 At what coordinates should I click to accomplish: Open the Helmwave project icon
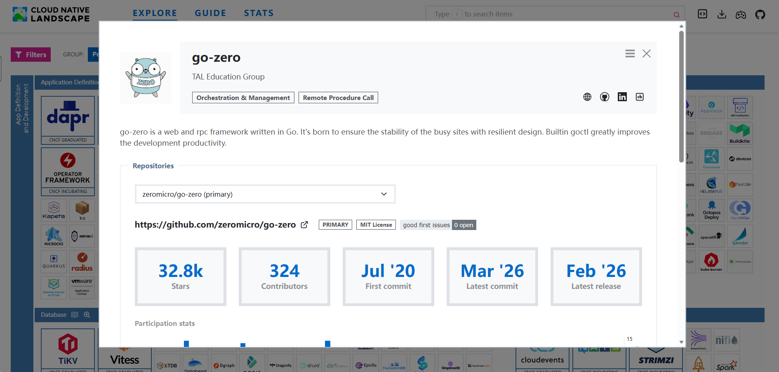pos(711,185)
